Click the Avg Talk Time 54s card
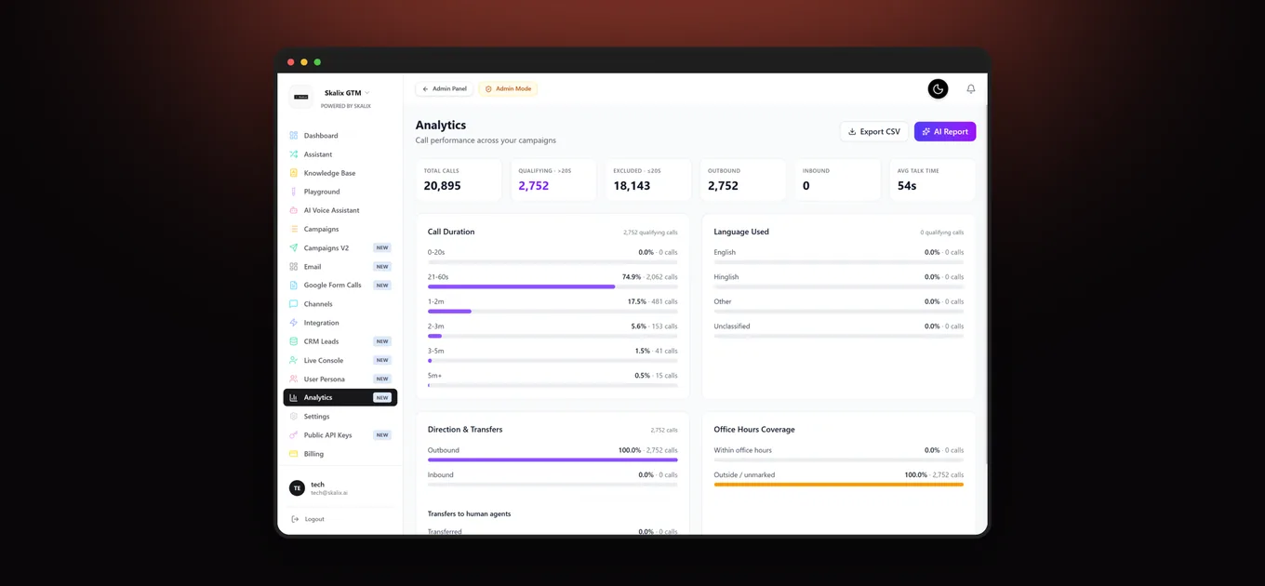Image resolution: width=1265 pixels, height=586 pixels. [932, 180]
